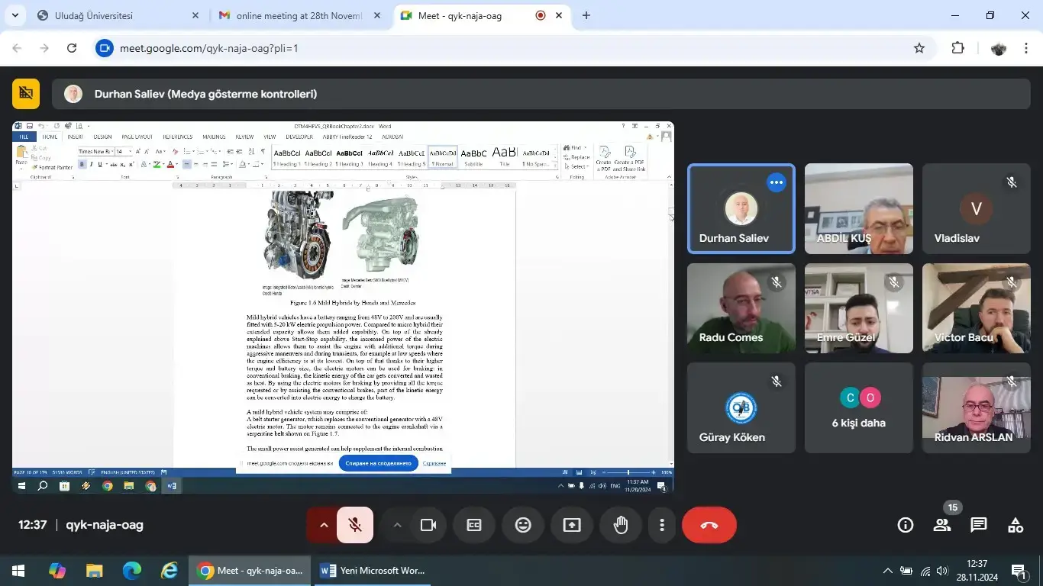Unmute the microphone

click(355, 525)
